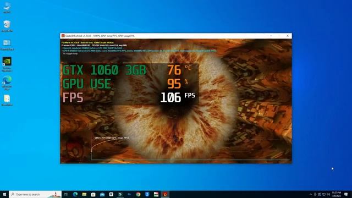Click the FurMark title bar app icon
Screen dimensions: 352x198
point(63,36)
